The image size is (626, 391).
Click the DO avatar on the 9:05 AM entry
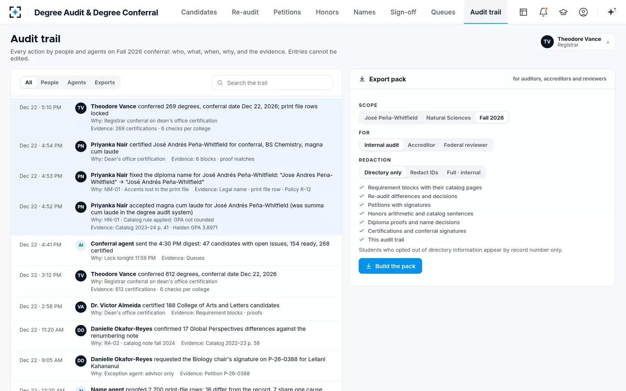tap(81, 361)
